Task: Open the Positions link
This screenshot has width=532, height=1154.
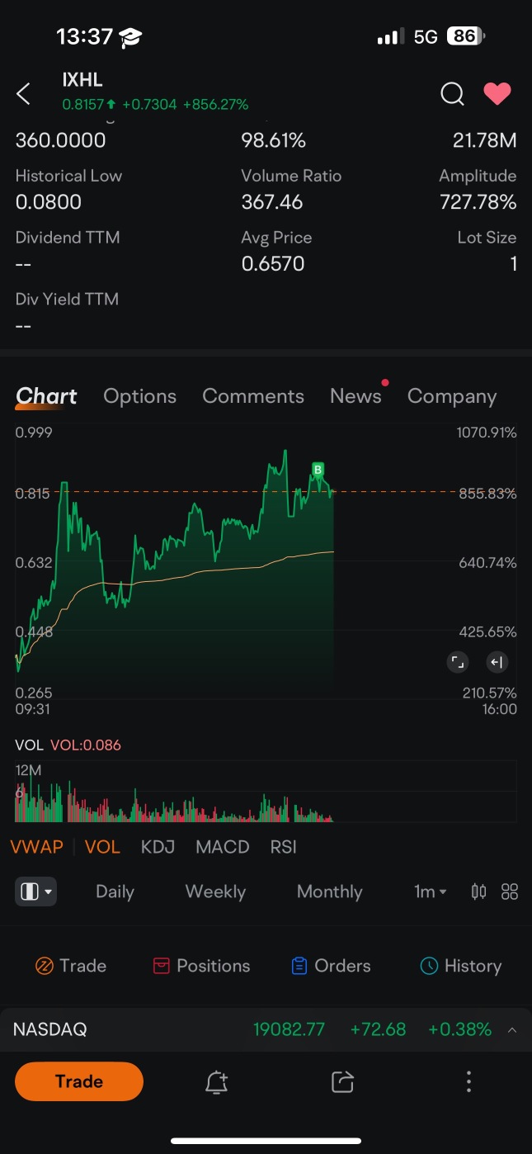Action: pos(202,966)
